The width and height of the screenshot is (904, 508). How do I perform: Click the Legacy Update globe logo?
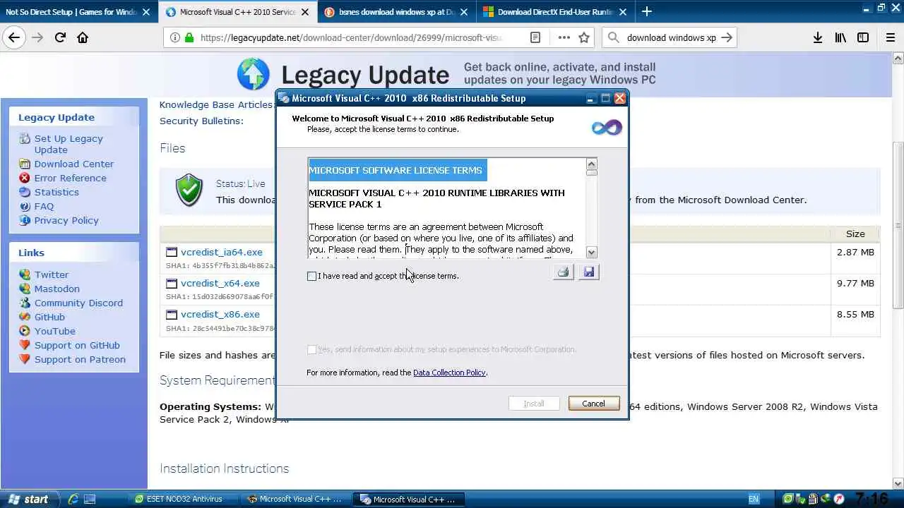pyautogui.click(x=254, y=74)
